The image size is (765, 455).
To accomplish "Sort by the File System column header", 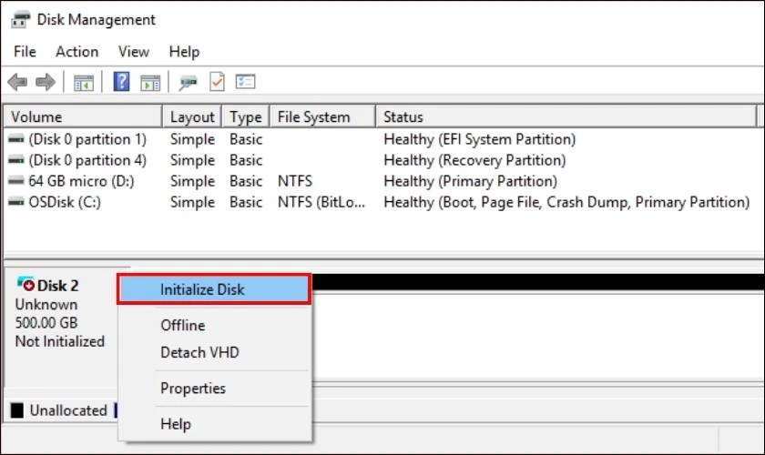I will 313,116.
